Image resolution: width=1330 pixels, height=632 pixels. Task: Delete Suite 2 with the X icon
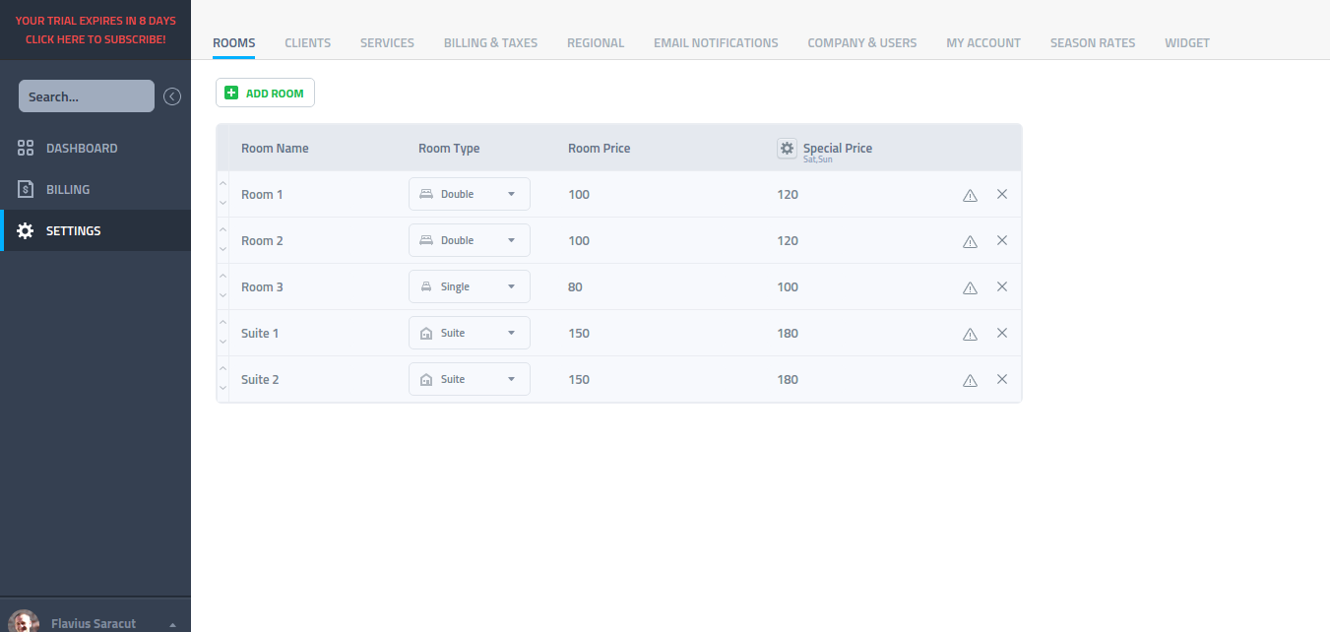tap(1002, 379)
